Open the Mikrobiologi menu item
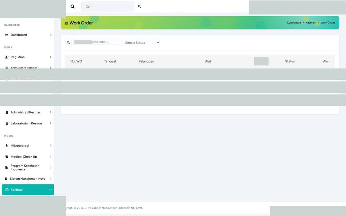 coord(28,146)
